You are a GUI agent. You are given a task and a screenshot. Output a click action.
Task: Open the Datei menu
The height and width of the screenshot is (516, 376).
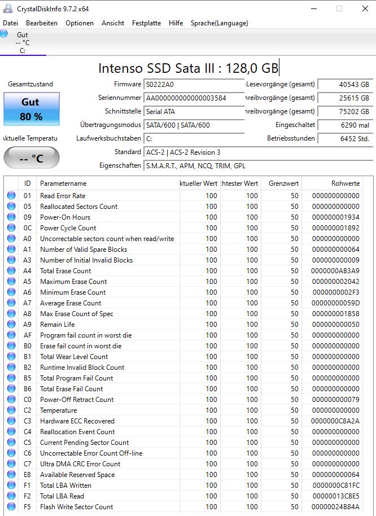(11, 23)
